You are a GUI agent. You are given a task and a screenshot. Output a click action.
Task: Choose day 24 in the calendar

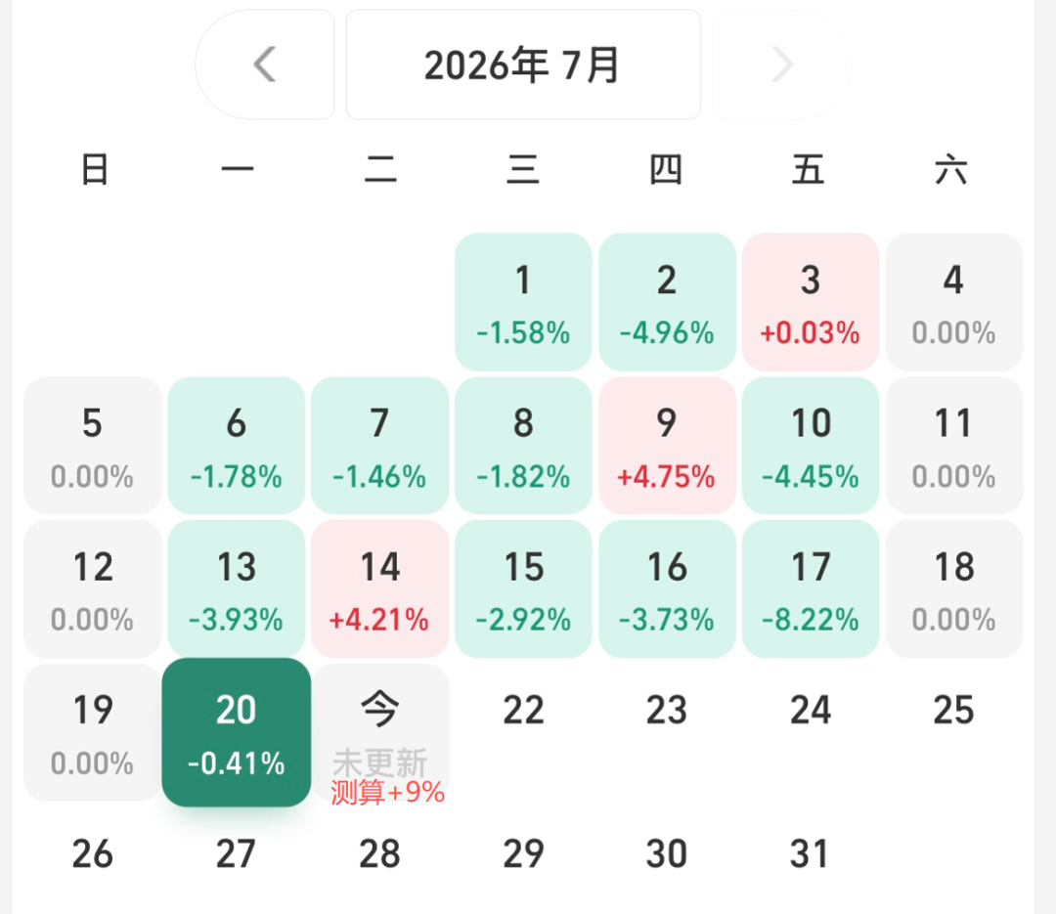tap(811, 711)
